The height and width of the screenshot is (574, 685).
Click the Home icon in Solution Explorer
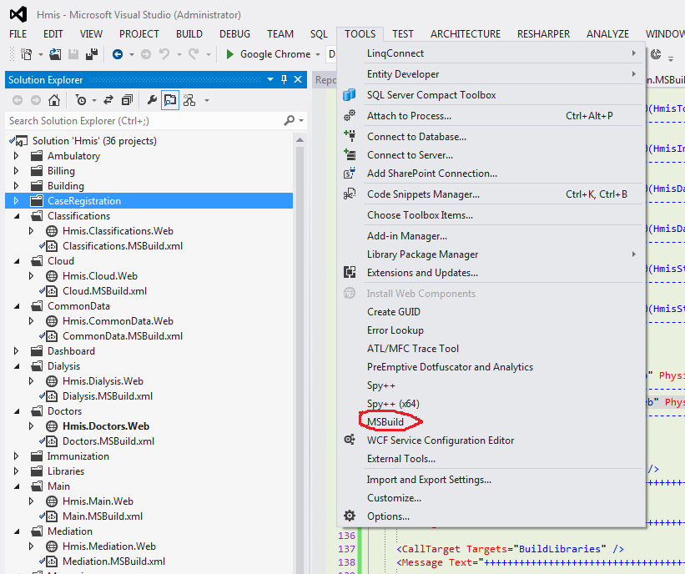click(x=54, y=100)
